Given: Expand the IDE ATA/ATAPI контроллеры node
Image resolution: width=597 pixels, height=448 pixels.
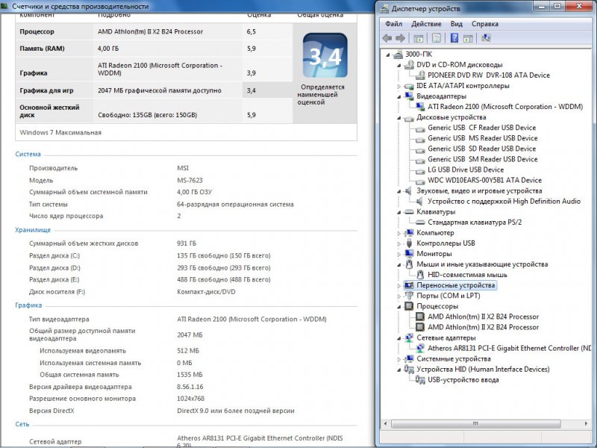Looking at the screenshot, I should (399, 86).
